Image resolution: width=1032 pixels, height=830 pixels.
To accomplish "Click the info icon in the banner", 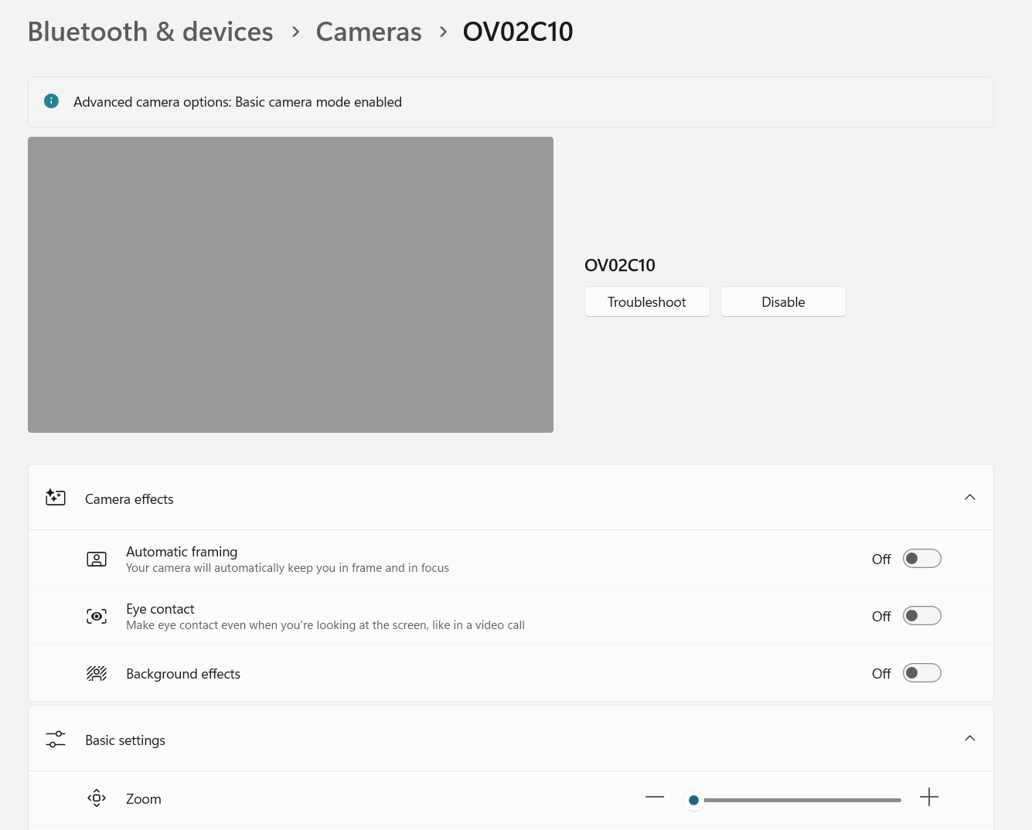I will click(x=51, y=101).
